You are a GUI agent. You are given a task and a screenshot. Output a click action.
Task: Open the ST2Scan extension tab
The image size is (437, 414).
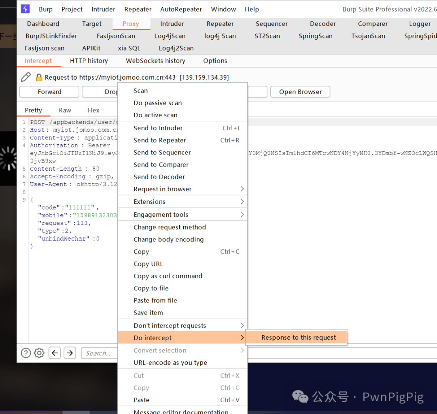click(x=267, y=36)
